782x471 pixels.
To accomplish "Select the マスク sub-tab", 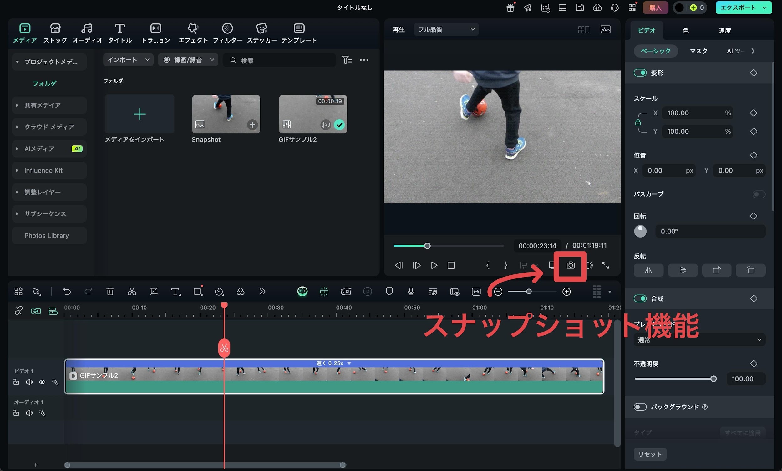I will pyautogui.click(x=698, y=51).
